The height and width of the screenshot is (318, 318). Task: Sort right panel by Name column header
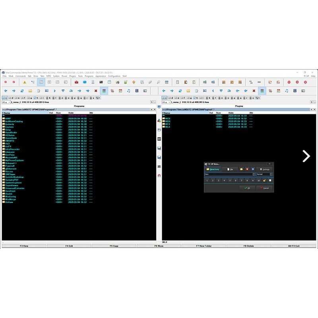tap(167, 113)
